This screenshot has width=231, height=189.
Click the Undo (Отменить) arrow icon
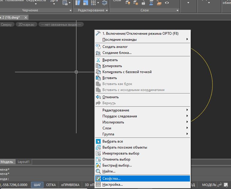point(98,97)
